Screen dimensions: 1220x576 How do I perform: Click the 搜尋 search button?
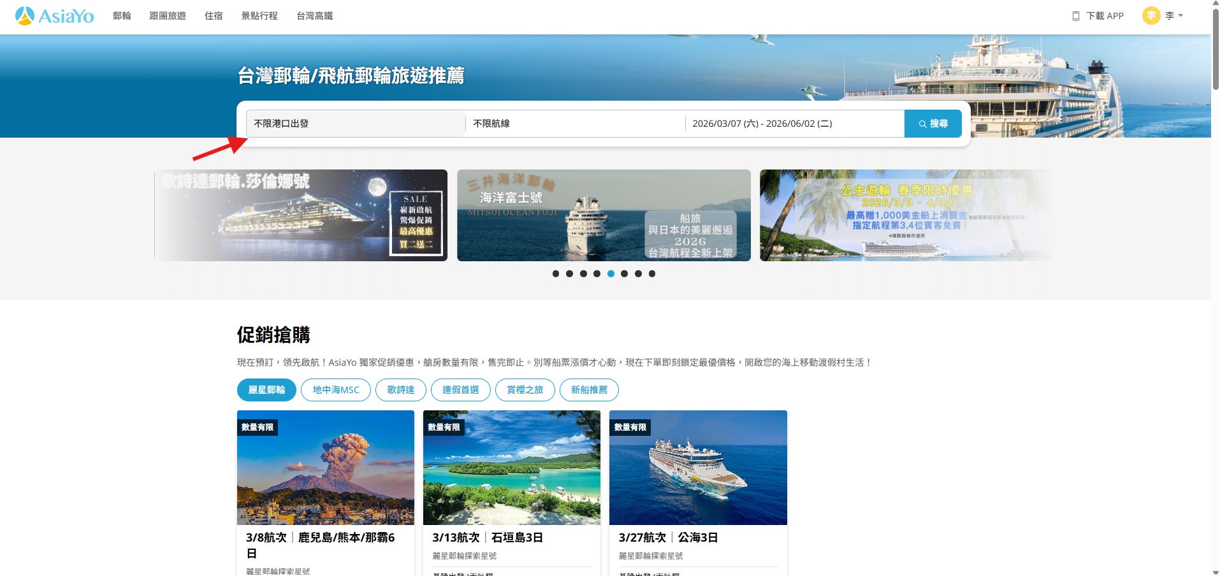click(x=933, y=124)
